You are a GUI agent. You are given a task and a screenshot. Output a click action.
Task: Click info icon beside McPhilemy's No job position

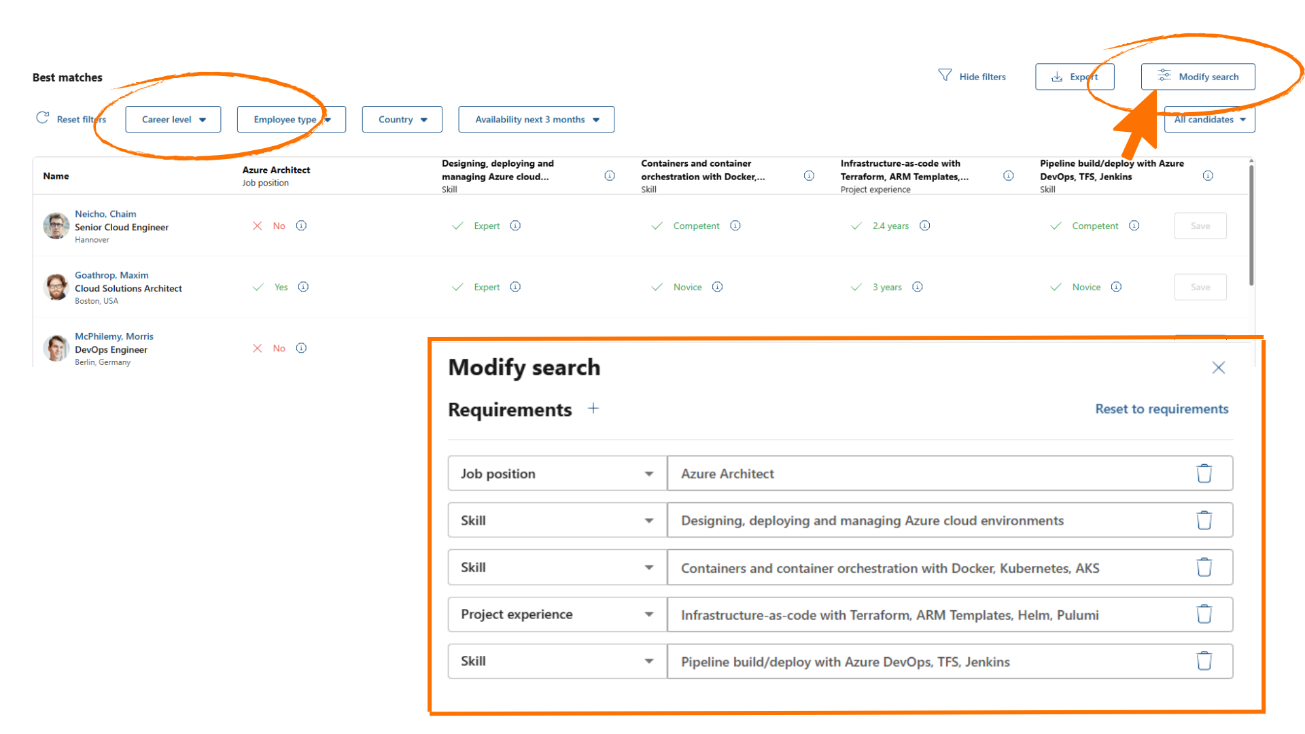point(301,348)
